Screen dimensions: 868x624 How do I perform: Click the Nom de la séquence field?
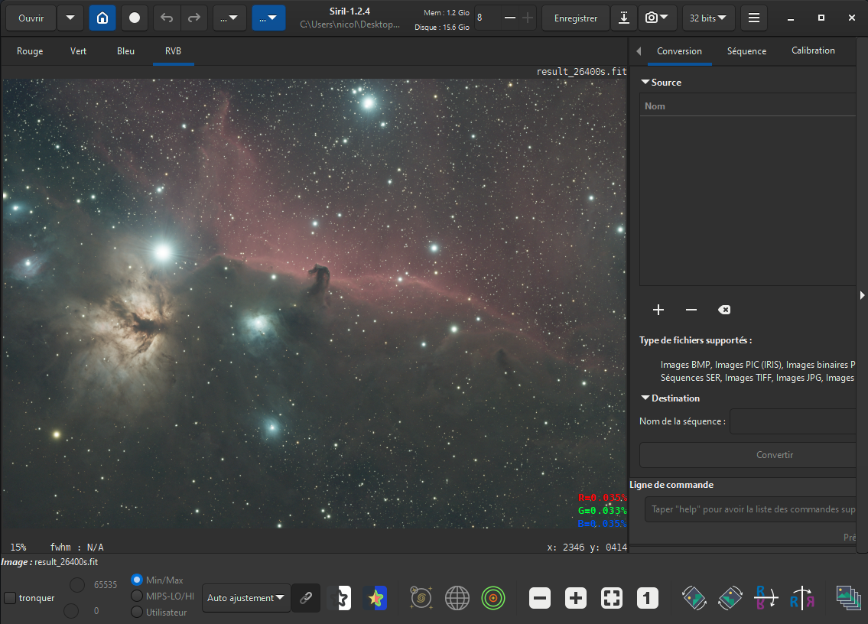pos(792,421)
